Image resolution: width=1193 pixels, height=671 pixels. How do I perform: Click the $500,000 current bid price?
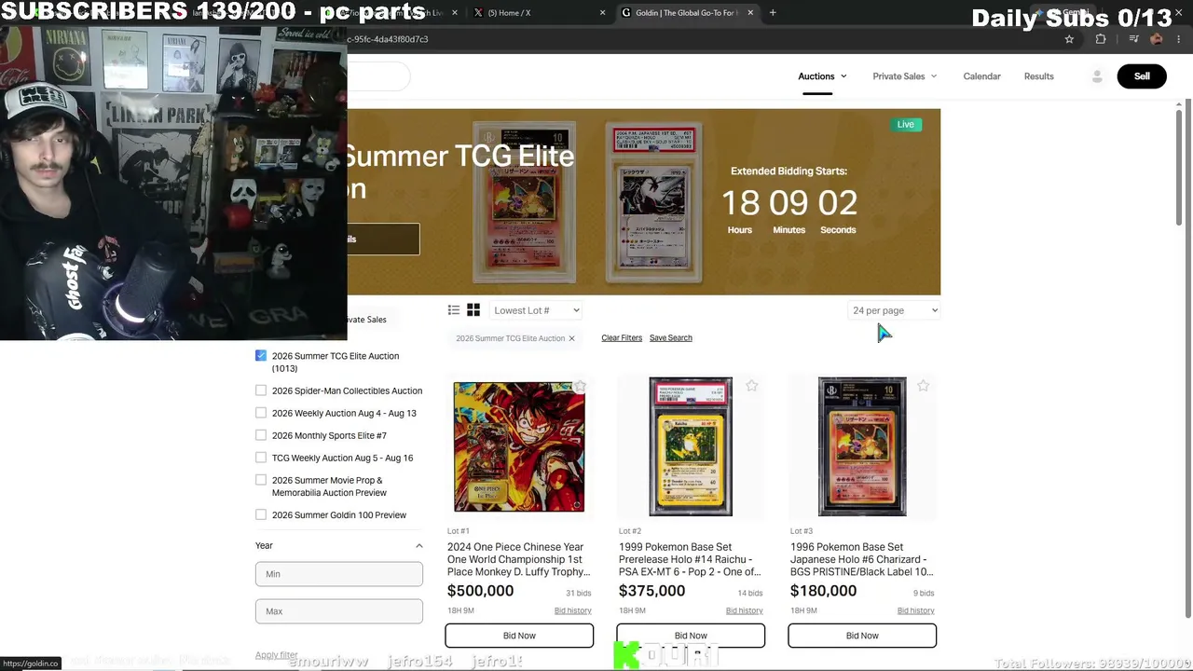481,591
